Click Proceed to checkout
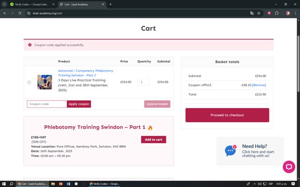Image resolution: width=300 pixels, height=187 pixels. coord(227,115)
